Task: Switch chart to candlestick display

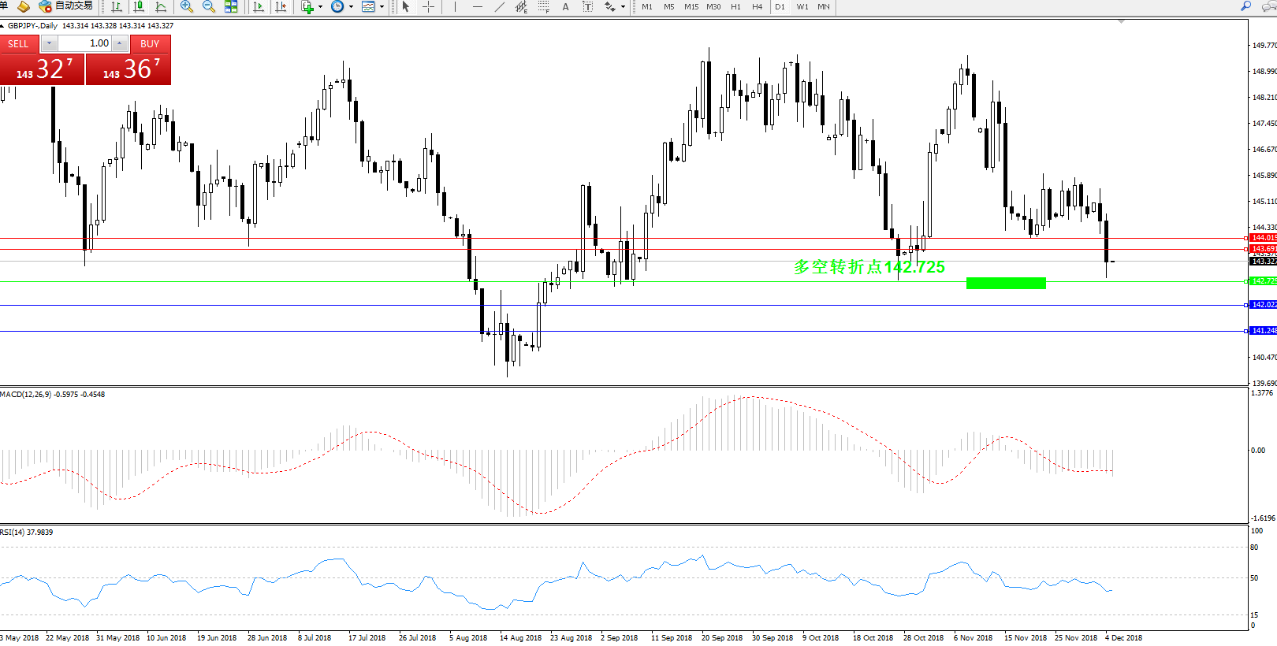Action: [139, 6]
